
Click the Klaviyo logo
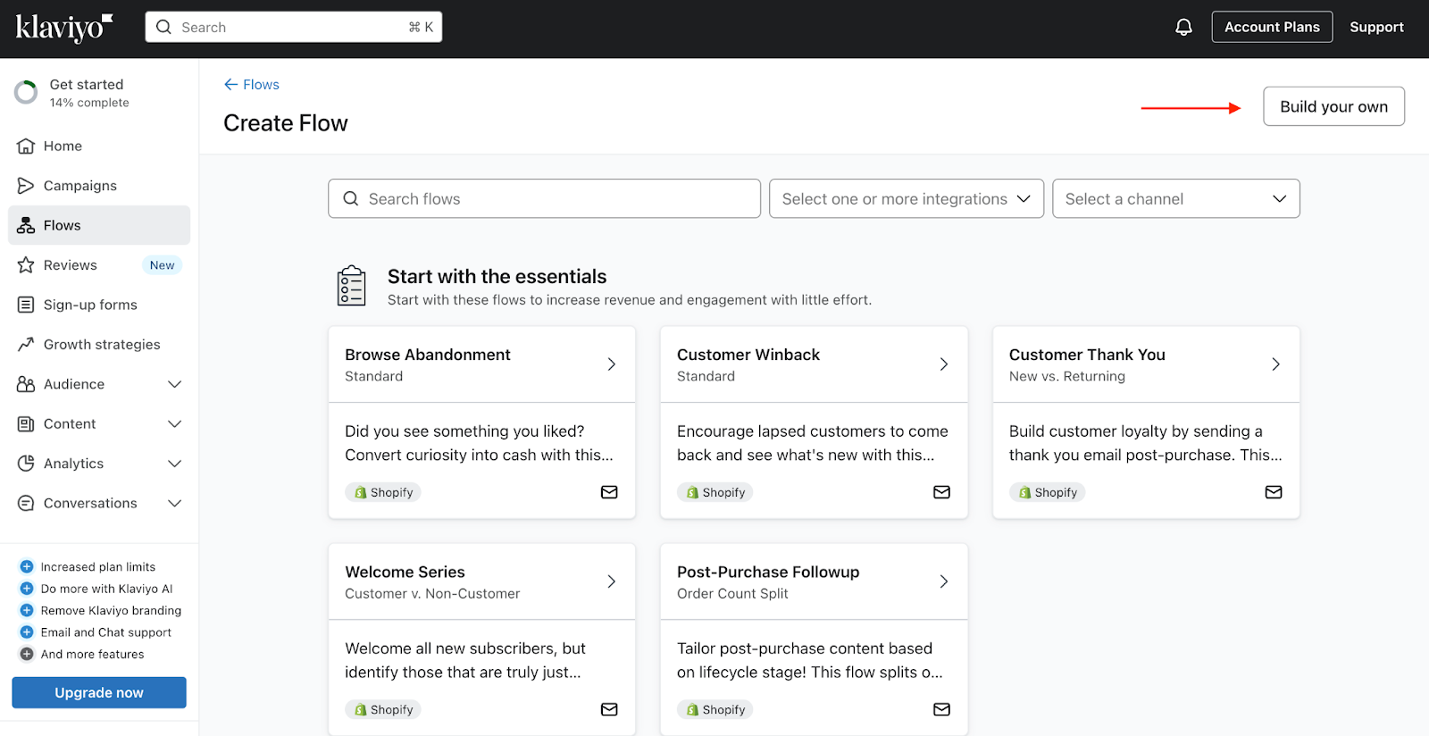point(64,28)
